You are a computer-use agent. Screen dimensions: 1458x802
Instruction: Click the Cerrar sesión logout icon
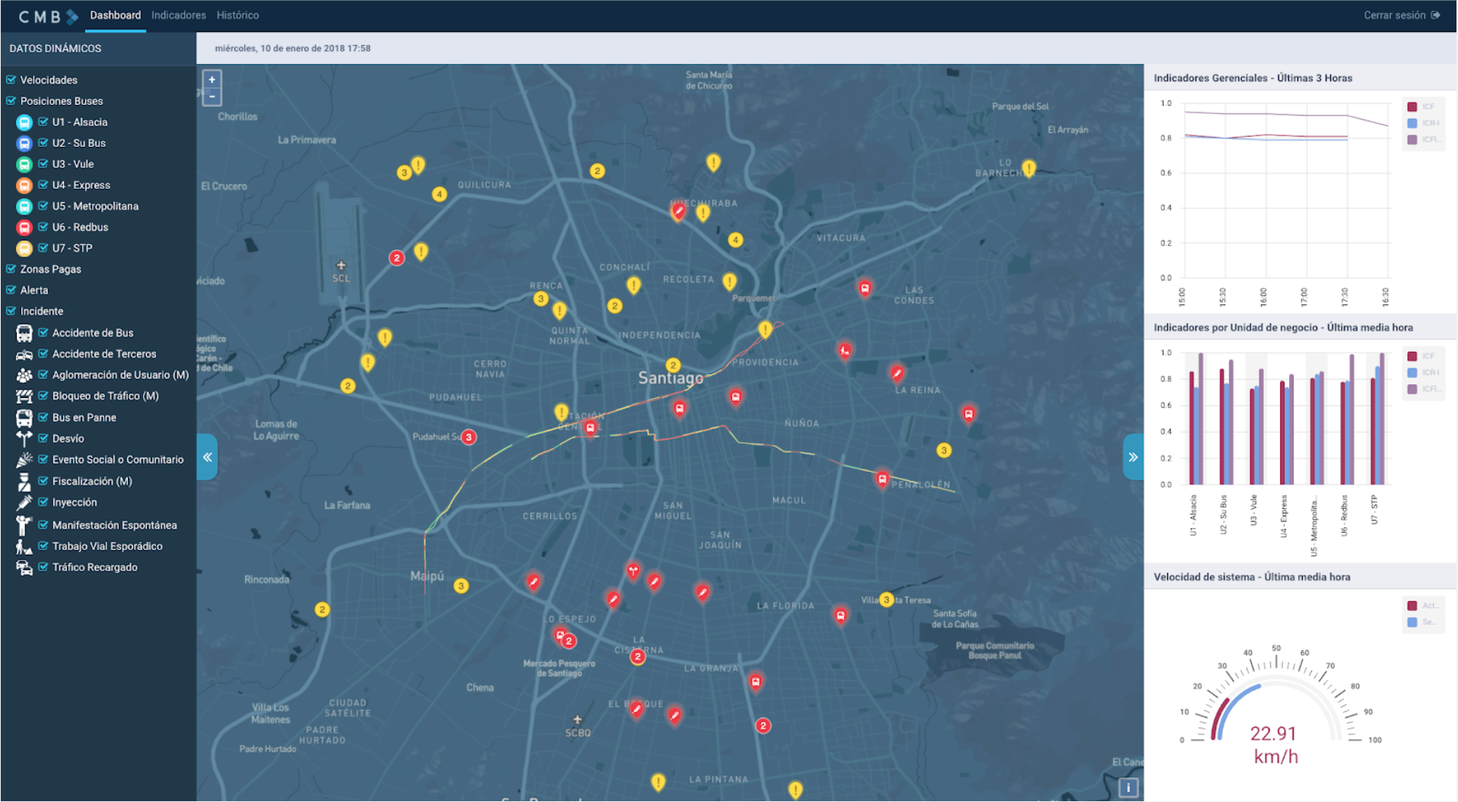(x=1436, y=15)
